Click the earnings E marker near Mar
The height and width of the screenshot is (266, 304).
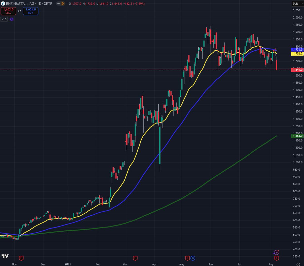(135, 258)
